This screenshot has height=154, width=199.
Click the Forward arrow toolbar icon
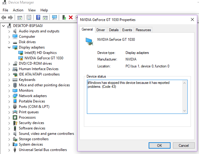point(10,17)
